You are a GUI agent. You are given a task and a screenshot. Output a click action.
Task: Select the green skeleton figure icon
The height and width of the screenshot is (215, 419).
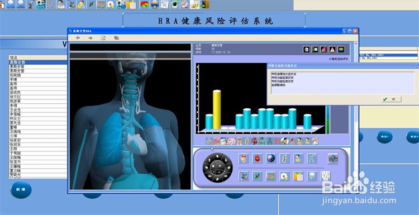312,159
